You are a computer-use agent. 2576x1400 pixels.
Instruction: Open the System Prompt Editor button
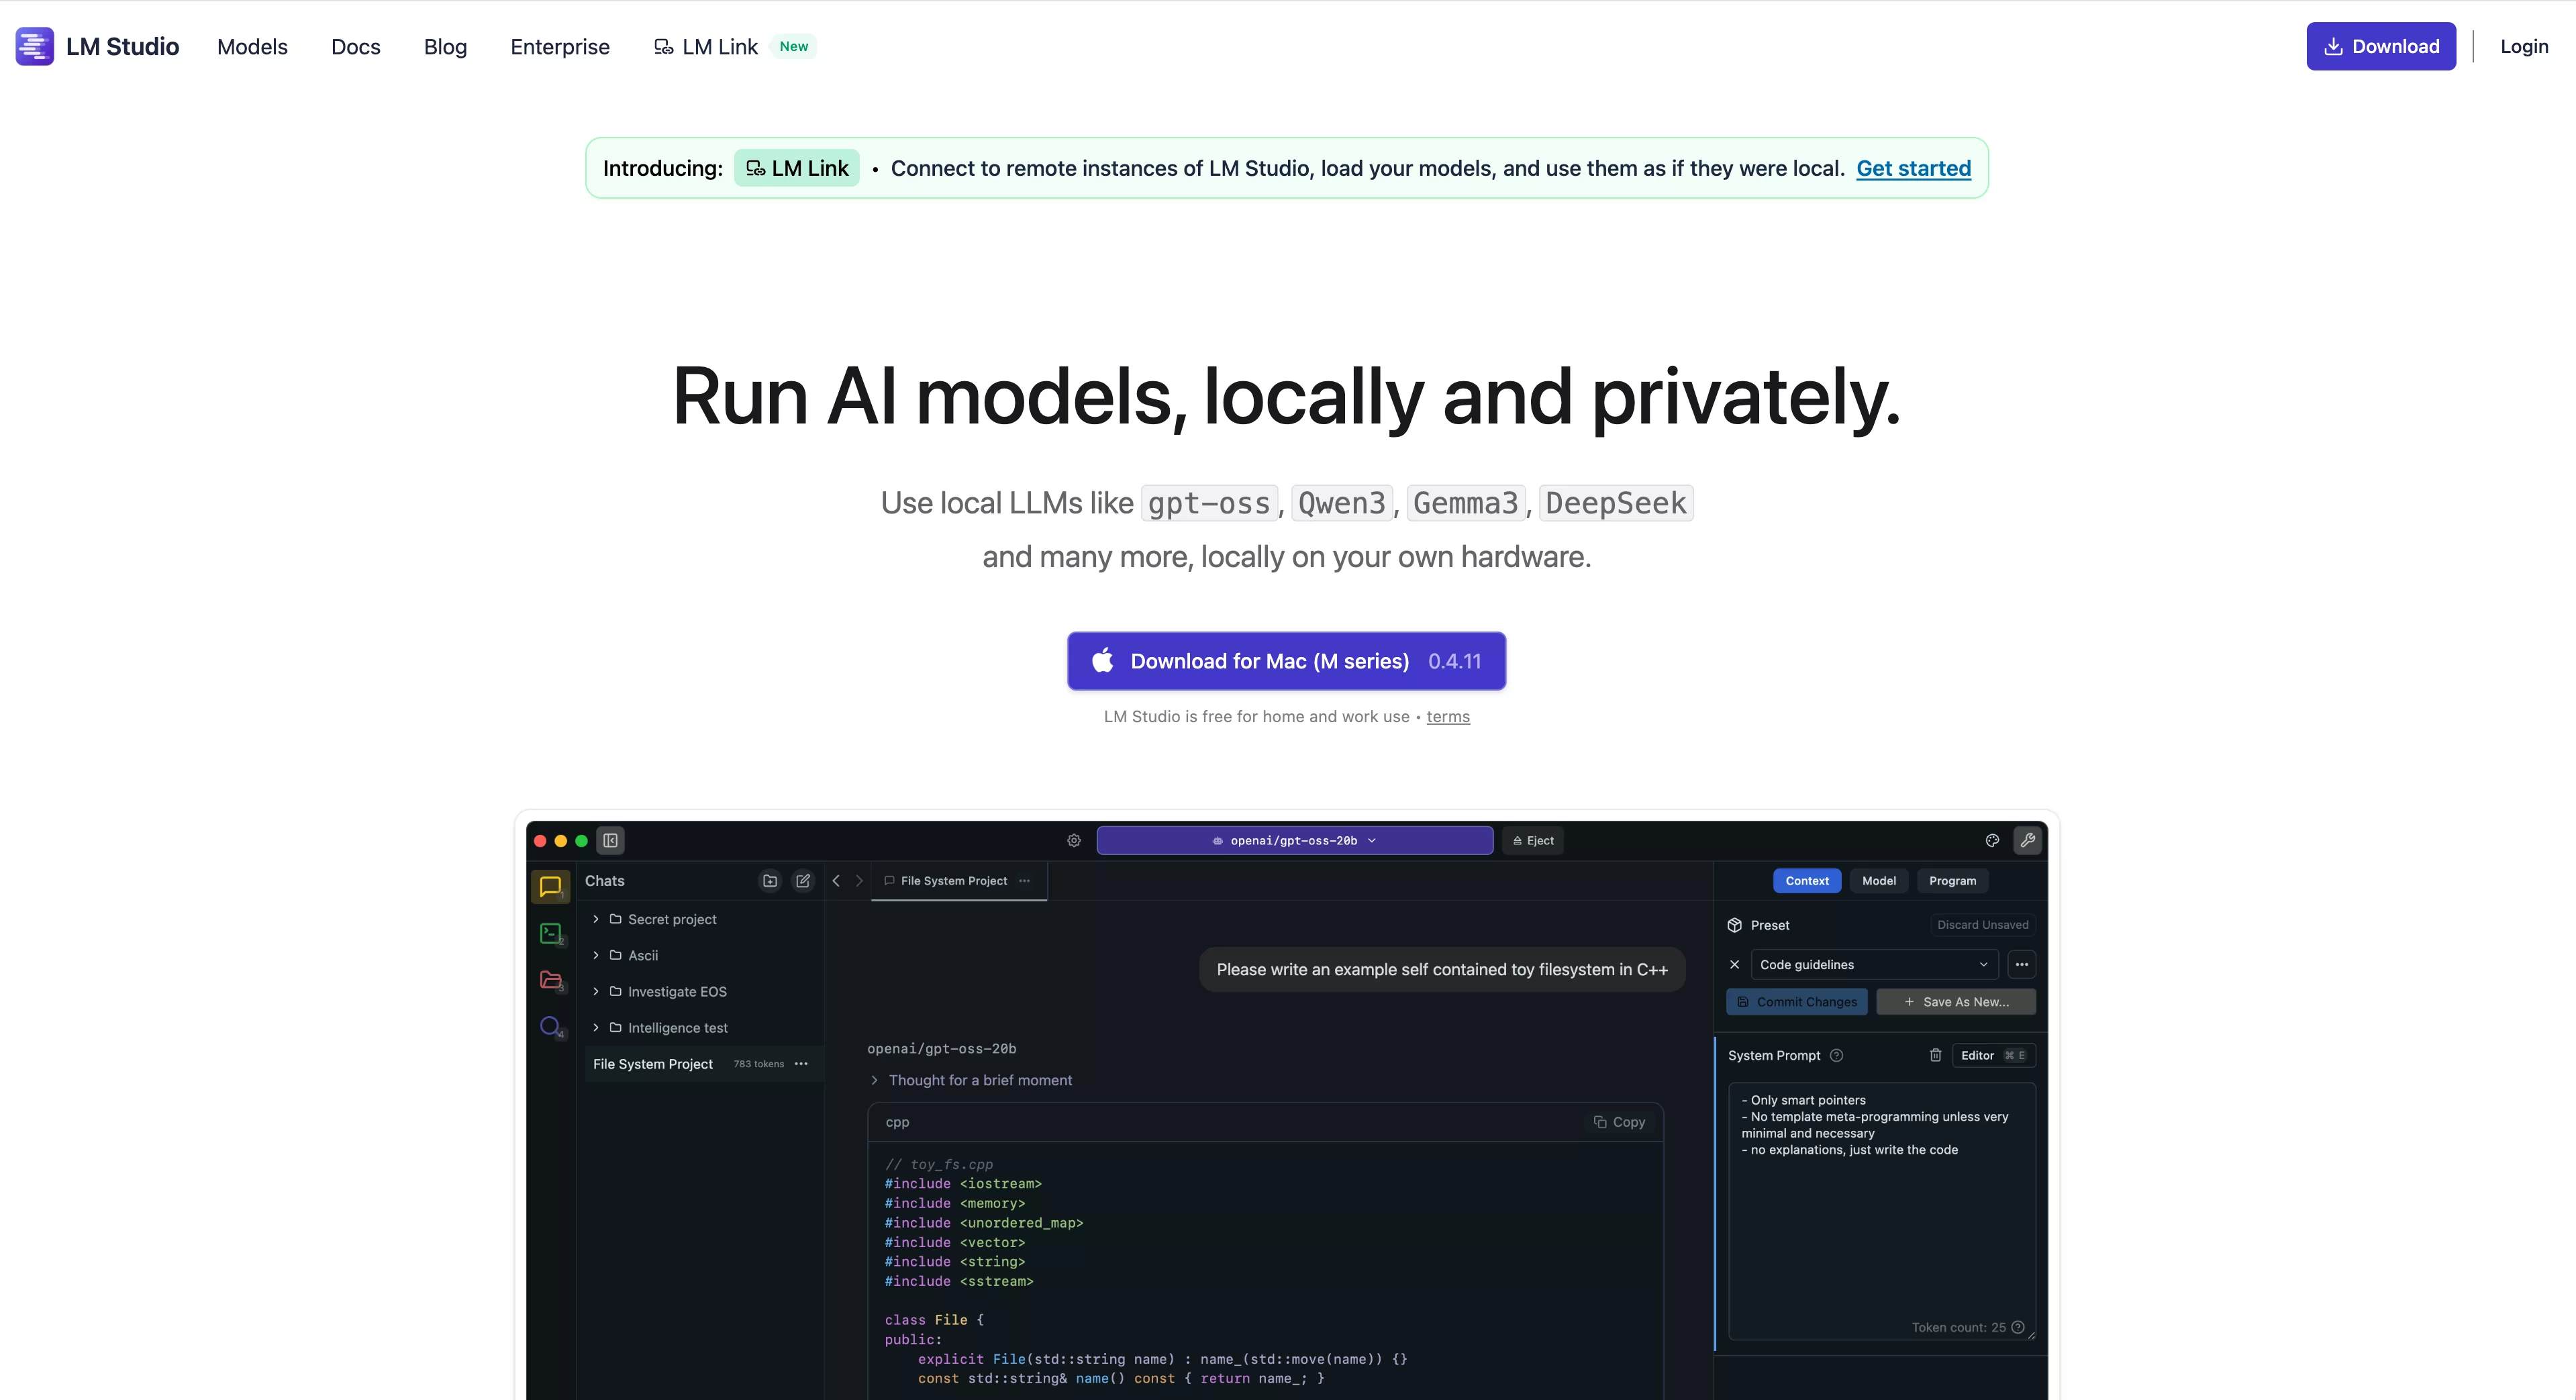1993,1056
